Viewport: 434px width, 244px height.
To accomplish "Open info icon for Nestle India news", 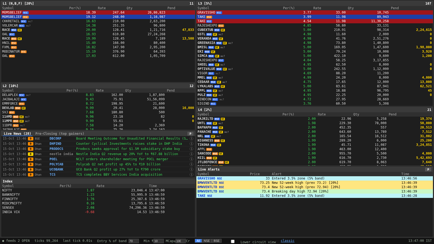I will pos(192,154).
